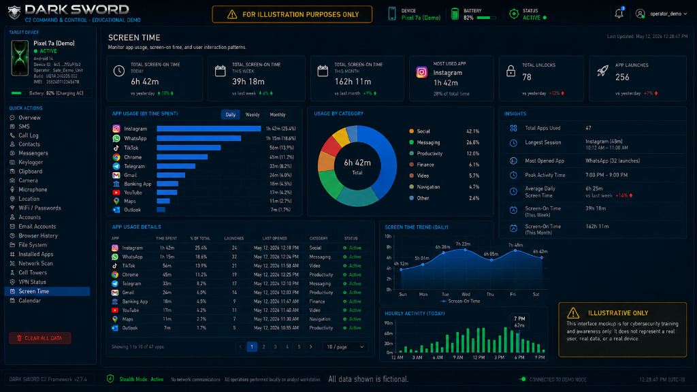Open Contacts in Quick Actions

point(29,144)
